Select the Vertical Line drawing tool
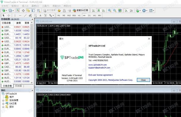 [x=15, y=15]
